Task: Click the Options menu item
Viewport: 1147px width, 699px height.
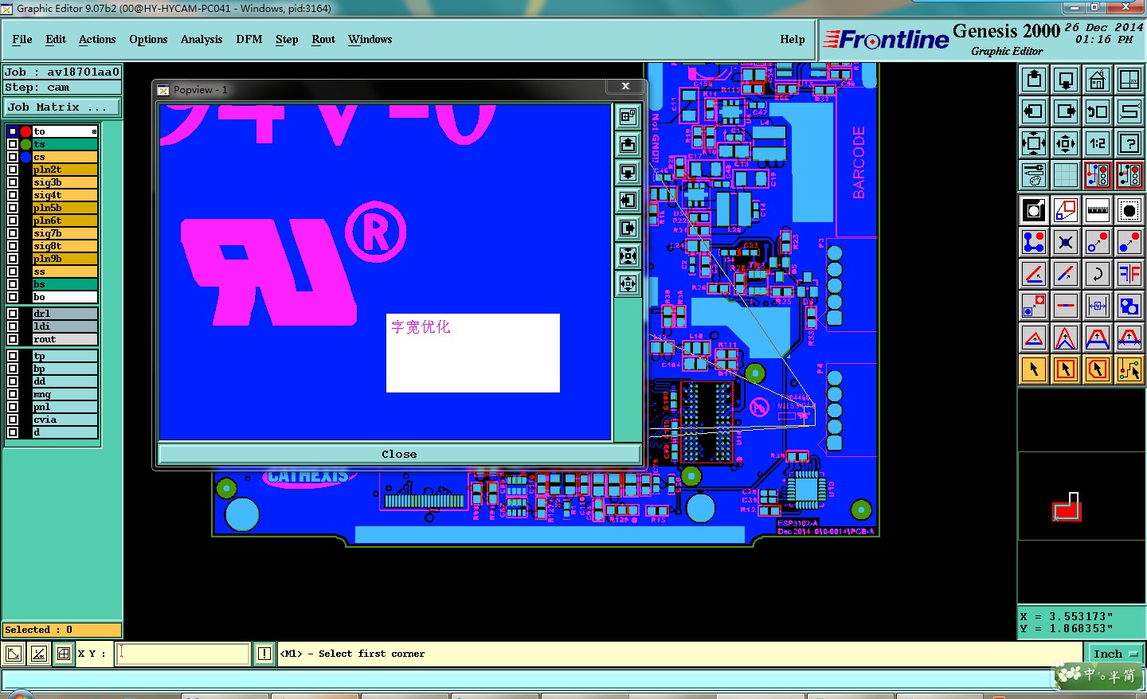Action: [x=148, y=39]
